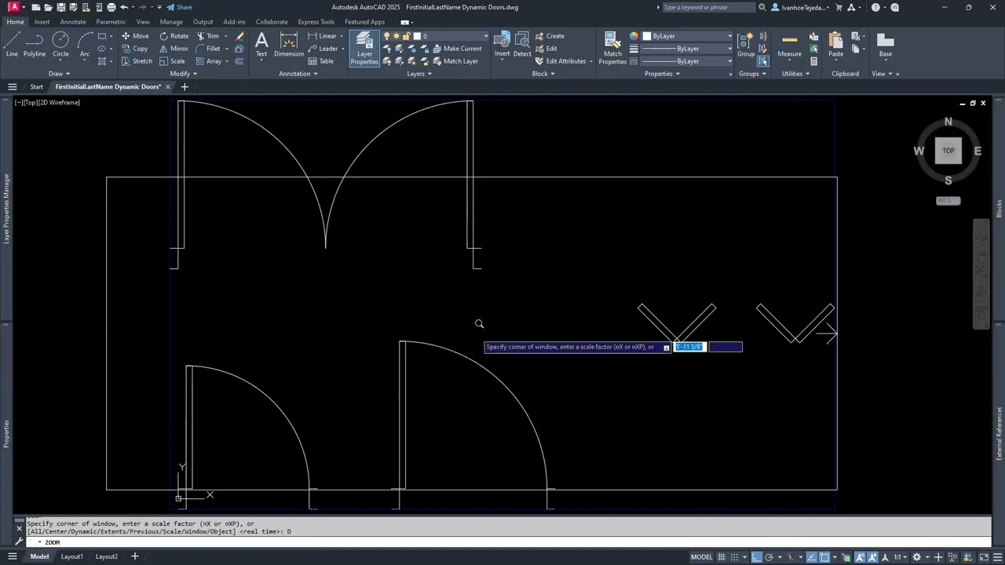Choose the Copy command
Image resolution: width=1005 pixels, height=565 pixels.
134,49
